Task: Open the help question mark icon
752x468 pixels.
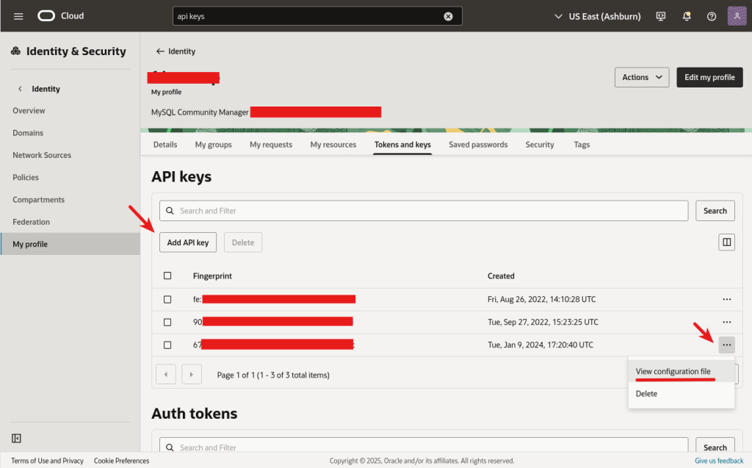Action: tap(711, 16)
